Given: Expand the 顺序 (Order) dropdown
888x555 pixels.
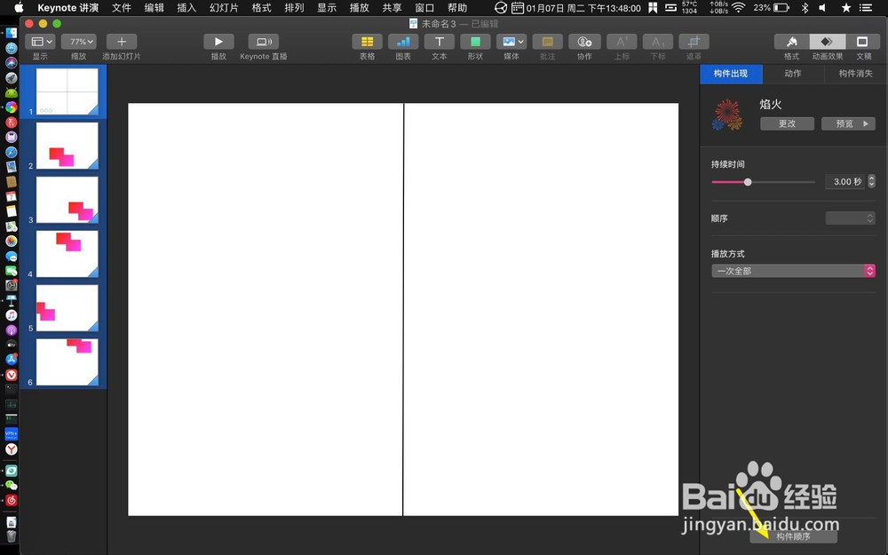Looking at the screenshot, I should [850, 218].
